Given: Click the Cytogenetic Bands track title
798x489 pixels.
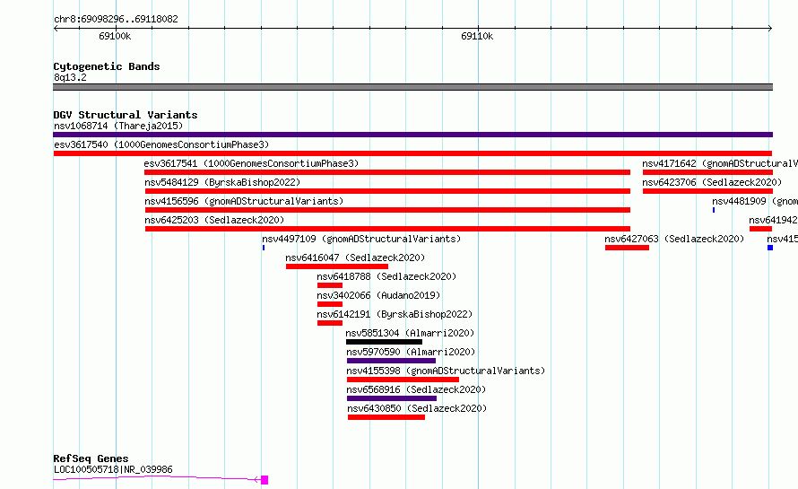Looking at the screenshot, I should [107, 66].
